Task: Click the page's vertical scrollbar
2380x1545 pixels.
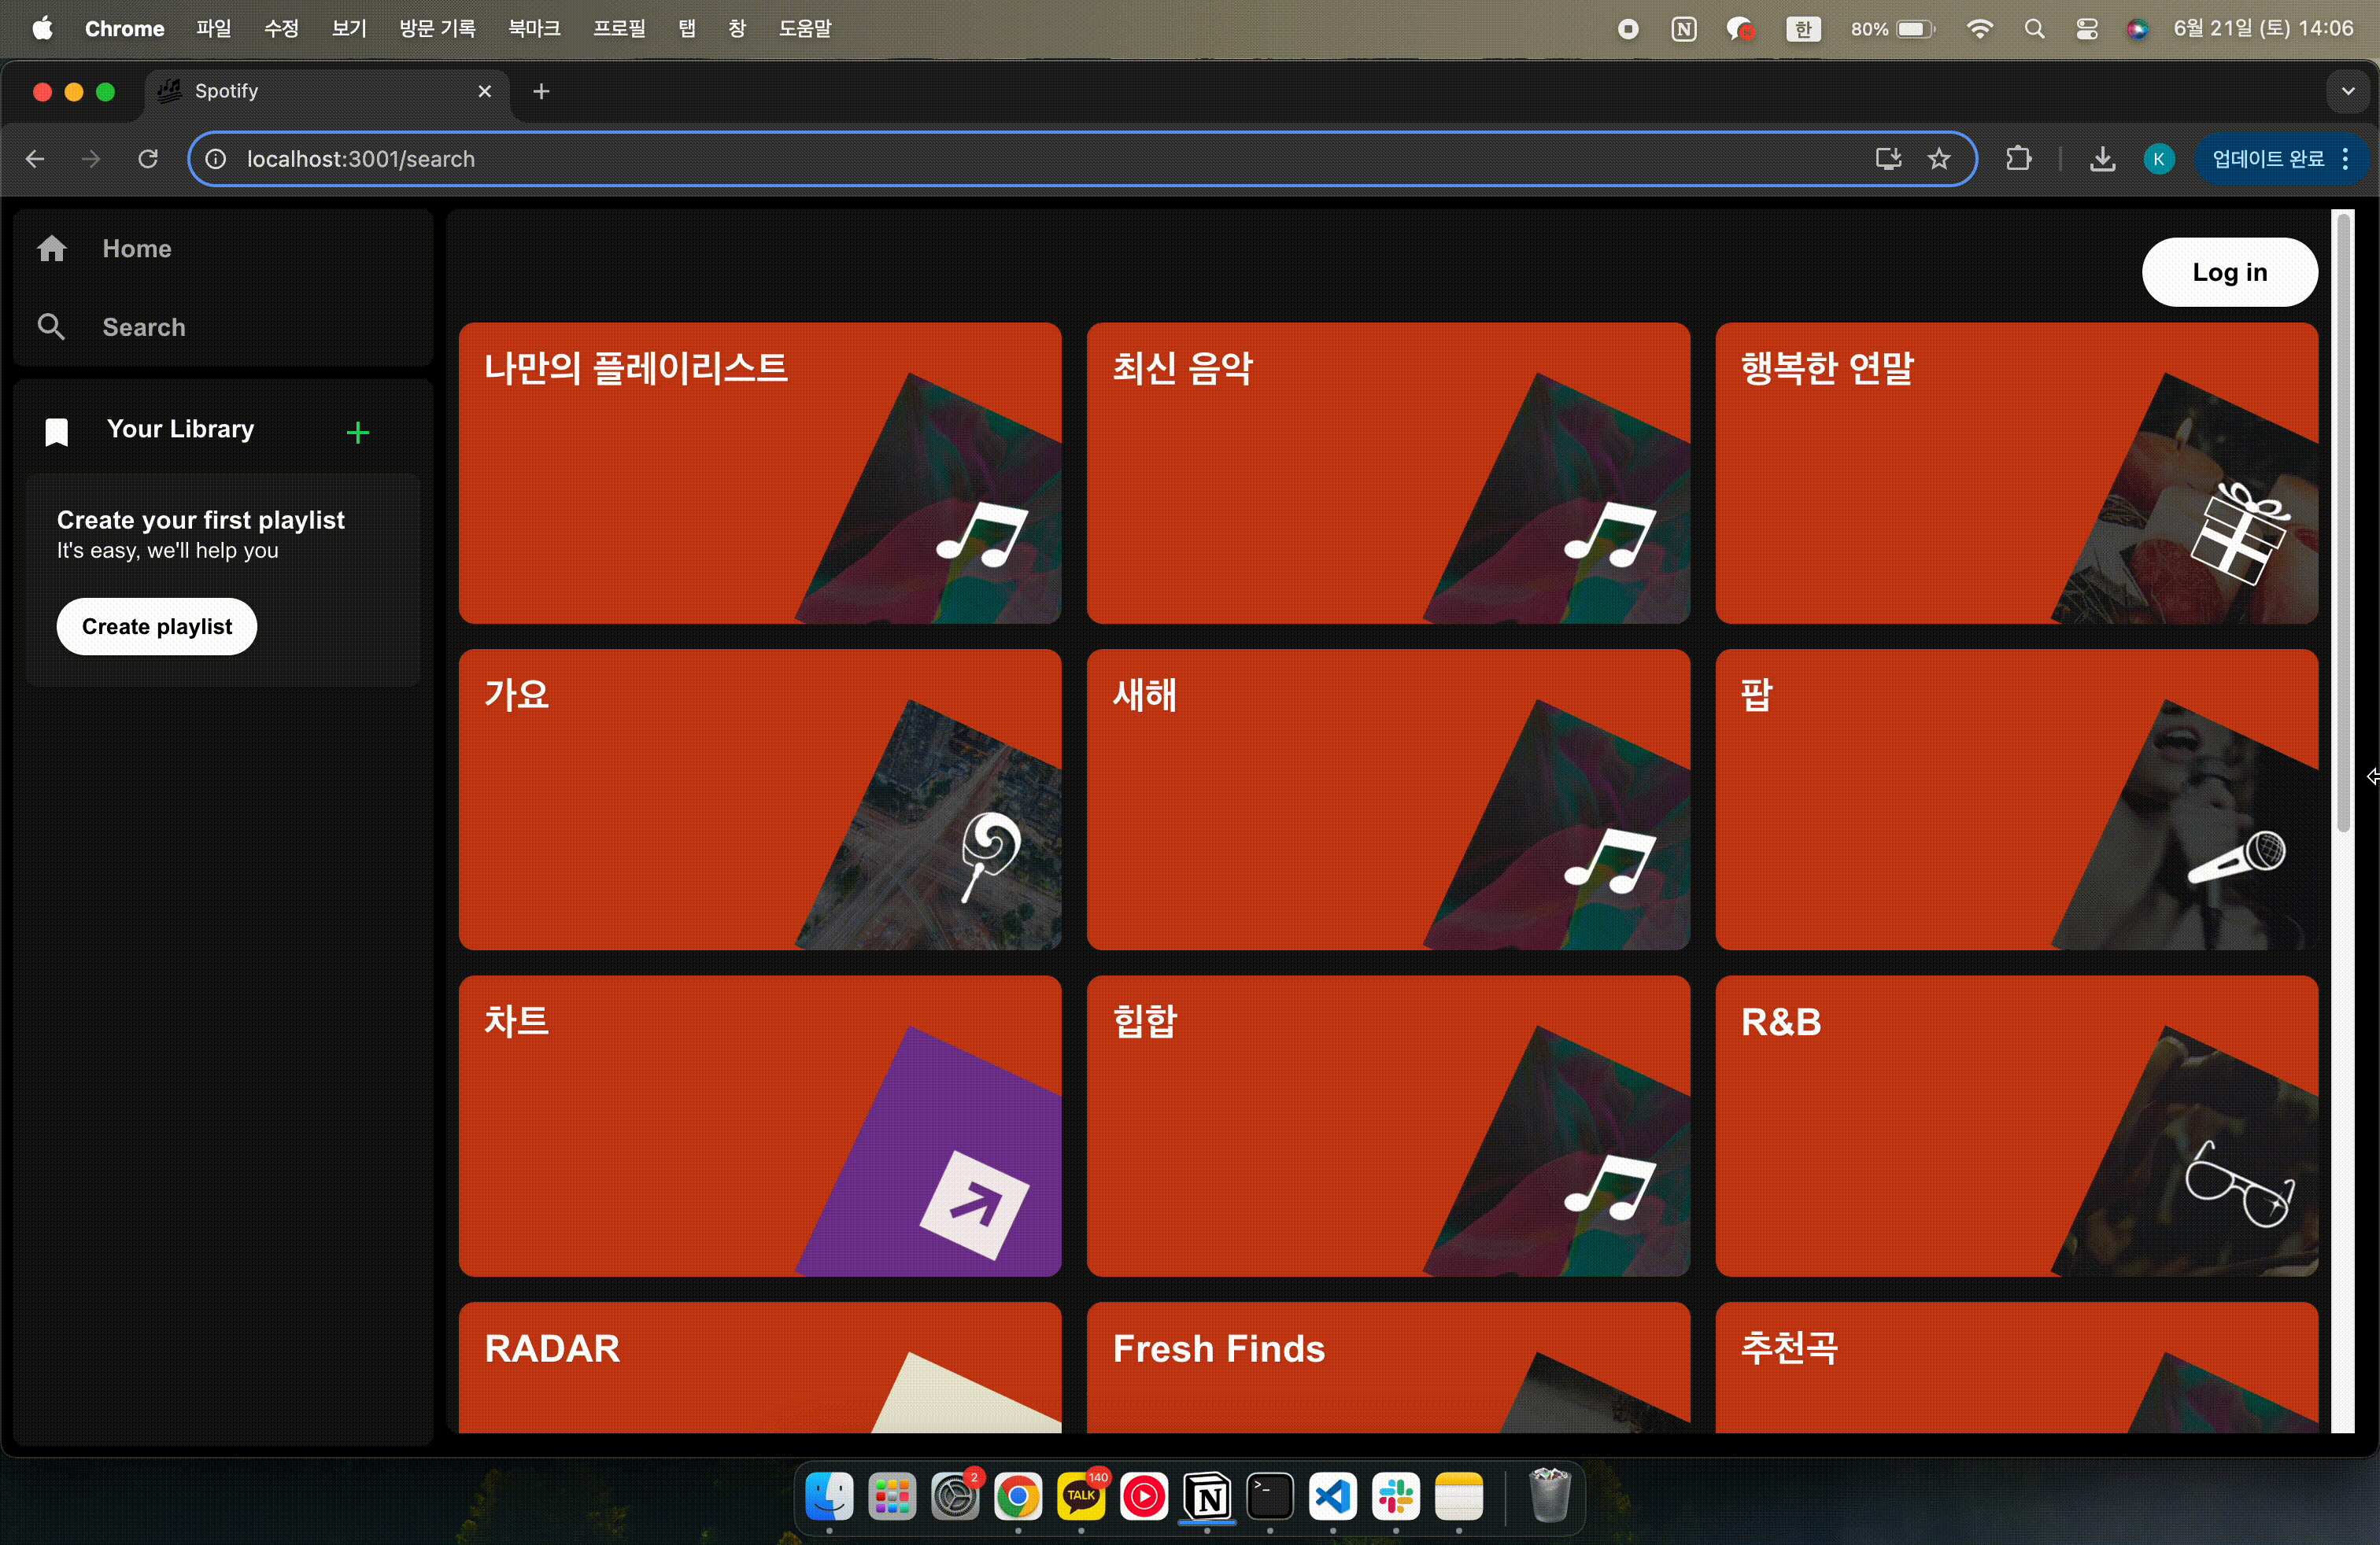Action: pos(2342,520)
